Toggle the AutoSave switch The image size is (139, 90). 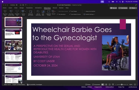pos(17,5)
